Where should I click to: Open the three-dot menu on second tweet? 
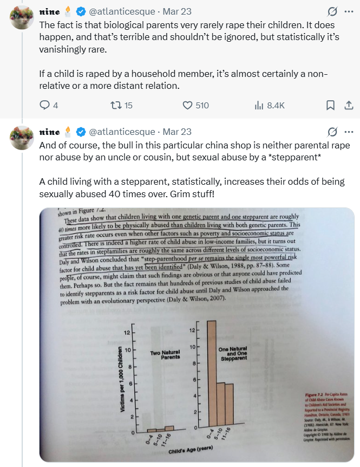point(349,132)
